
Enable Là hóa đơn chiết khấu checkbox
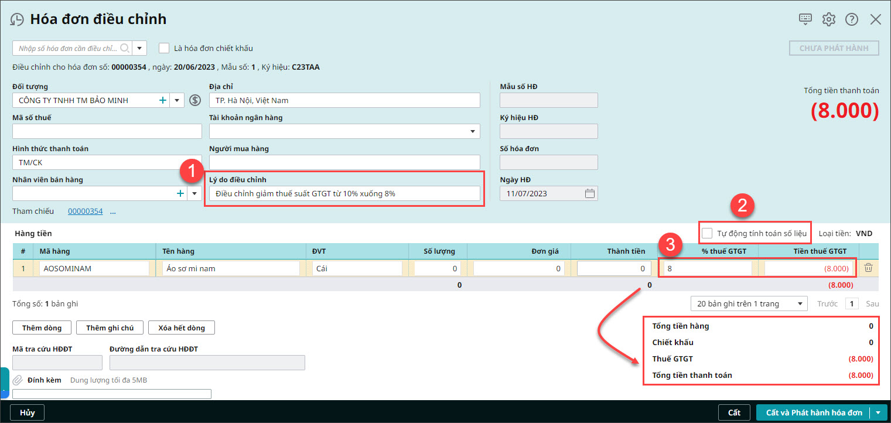[164, 48]
